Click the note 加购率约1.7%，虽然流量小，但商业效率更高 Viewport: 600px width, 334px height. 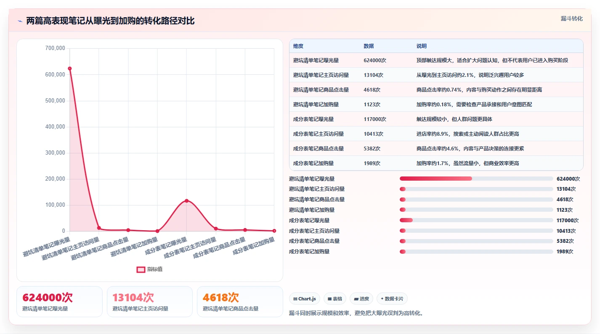pos(468,163)
